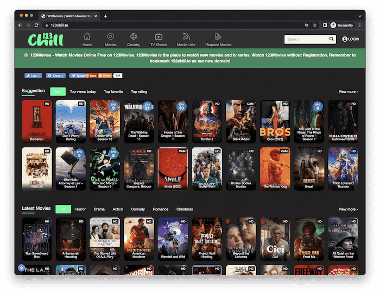Click the Pinterest Save button

[x=91, y=76]
